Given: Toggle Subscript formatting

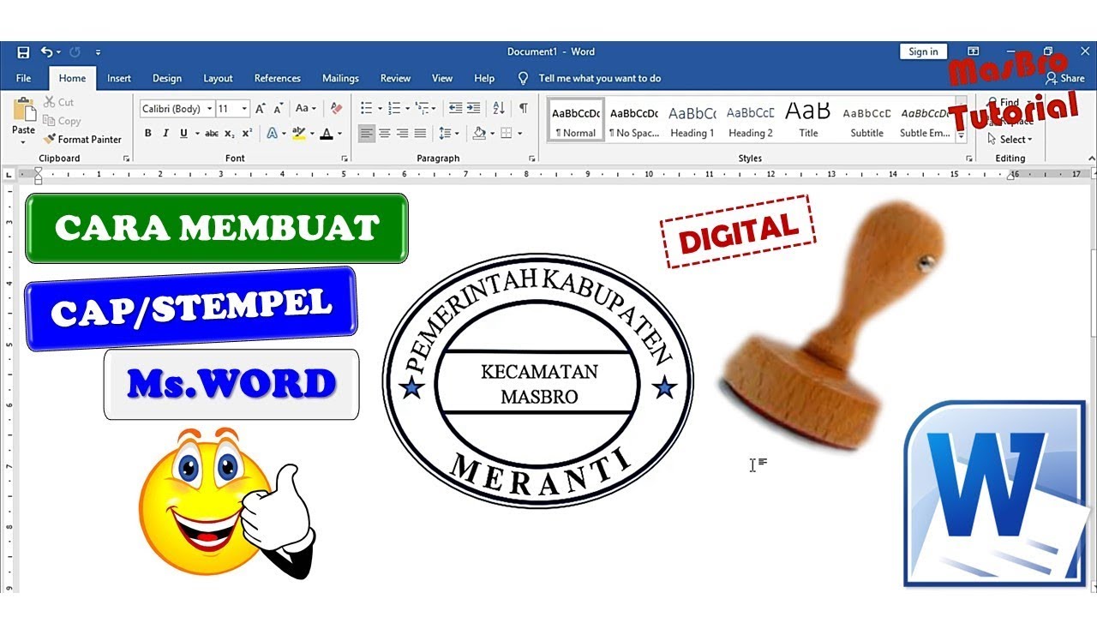Looking at the screenshot, I should (229, 134).
